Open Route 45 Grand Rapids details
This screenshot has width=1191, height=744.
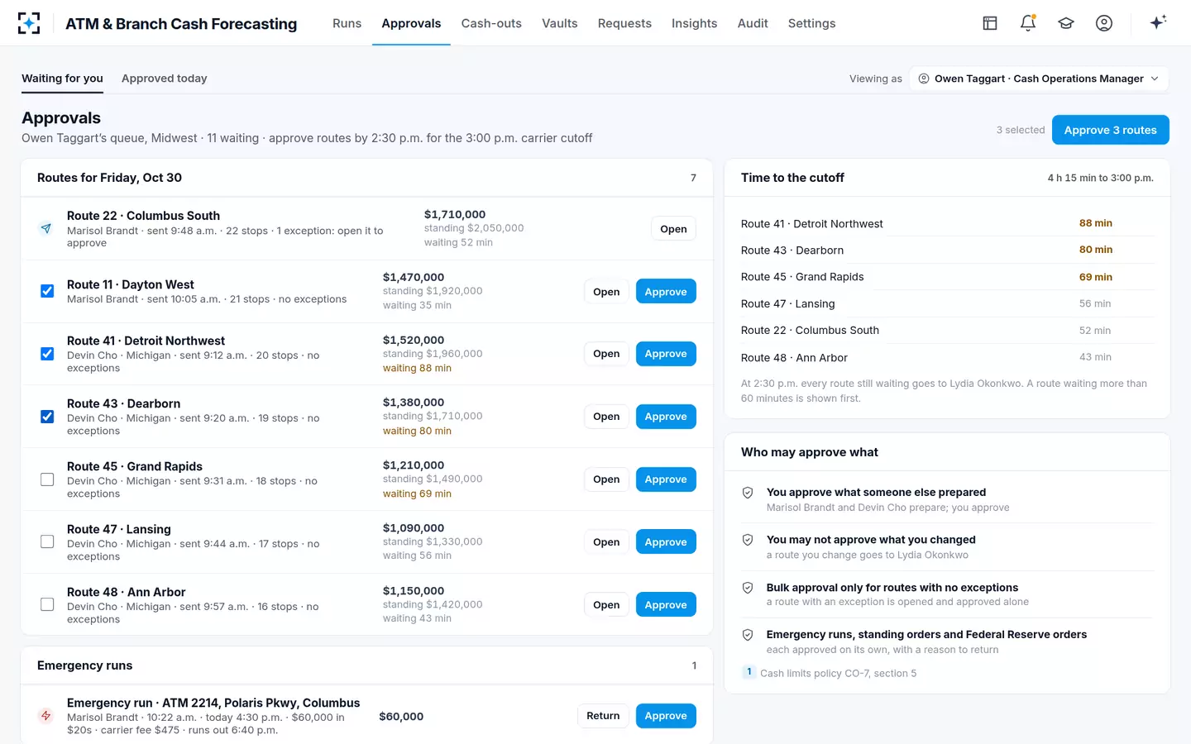tap(606, 479)
